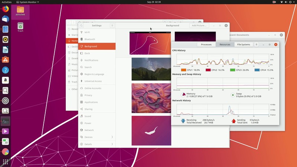Open Ubuntu Software from the dock

(5, 59)
